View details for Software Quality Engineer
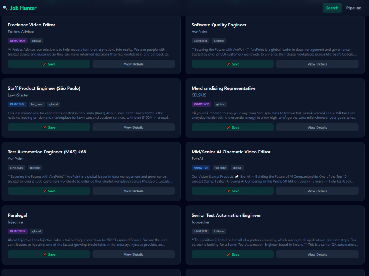The image size is (369, 276). (317, 64)
